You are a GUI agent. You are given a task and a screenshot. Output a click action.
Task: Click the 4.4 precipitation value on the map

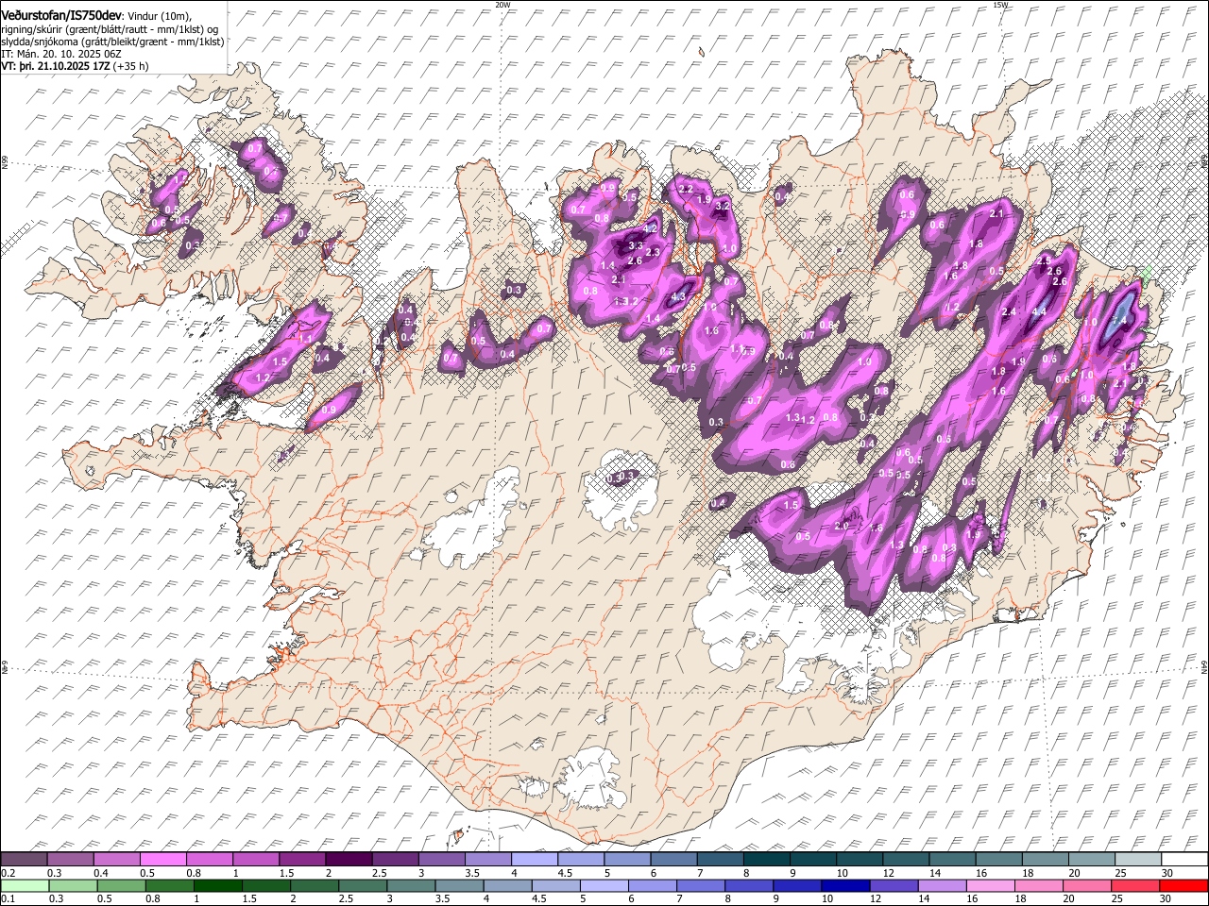1040,312
